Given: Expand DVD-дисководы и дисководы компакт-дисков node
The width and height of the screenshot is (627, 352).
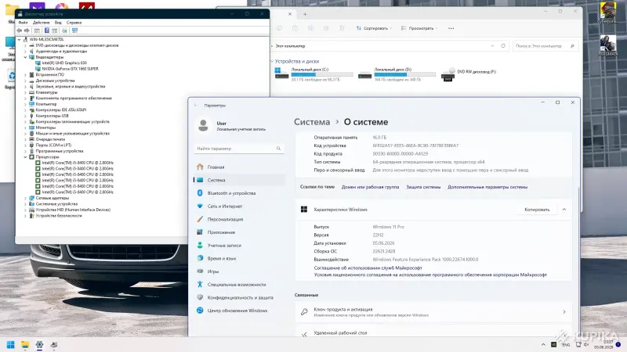Looking at the screenshot, I should (x=25, y=45).
